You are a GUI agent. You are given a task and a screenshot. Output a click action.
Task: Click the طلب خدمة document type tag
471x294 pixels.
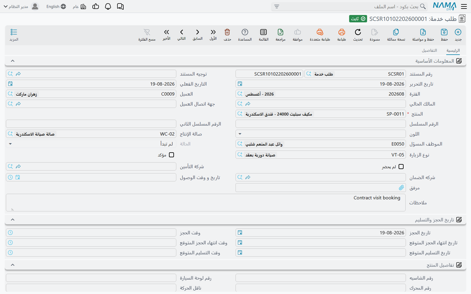(x=324, y=74)
